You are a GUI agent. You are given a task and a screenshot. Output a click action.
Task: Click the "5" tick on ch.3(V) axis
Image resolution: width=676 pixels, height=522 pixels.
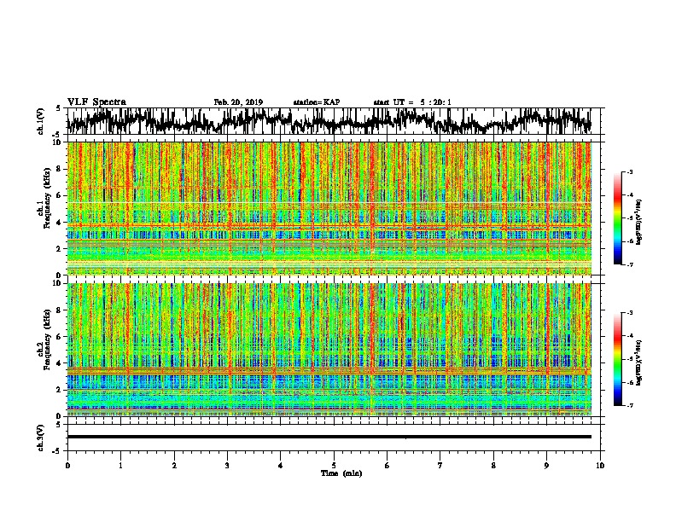coord(60,425)
